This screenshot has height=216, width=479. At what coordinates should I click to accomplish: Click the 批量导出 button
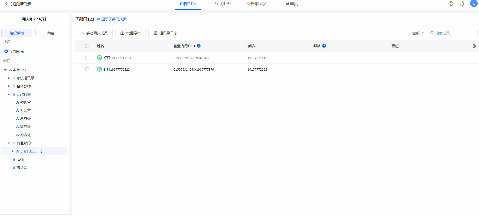pyautogui.click(x=130, y=33)
